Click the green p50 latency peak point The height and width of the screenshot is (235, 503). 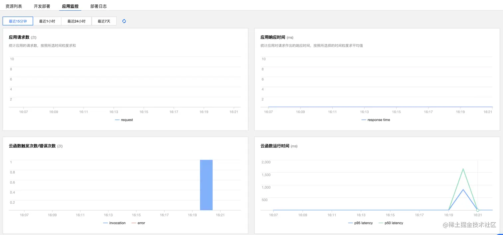coord(463,169)
